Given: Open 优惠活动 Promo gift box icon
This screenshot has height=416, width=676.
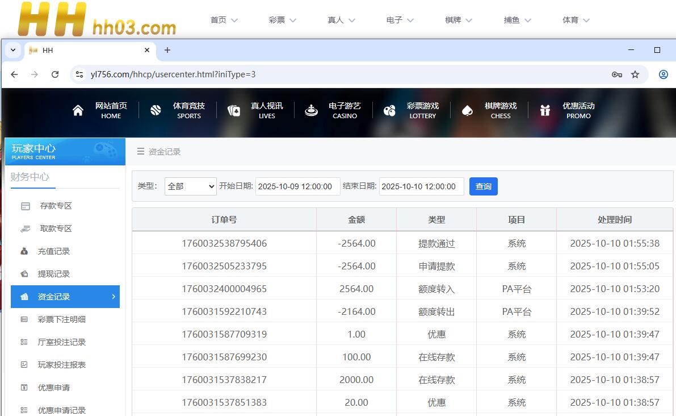Looking at the screenshot, I should pos(545,110).
